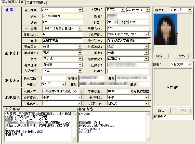
Task: Open the 有效期 date picker dropdown
Action: (x=148, y=10)
